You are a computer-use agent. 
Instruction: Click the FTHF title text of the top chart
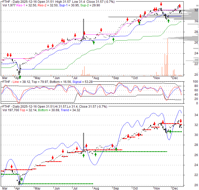click(6, 2)
